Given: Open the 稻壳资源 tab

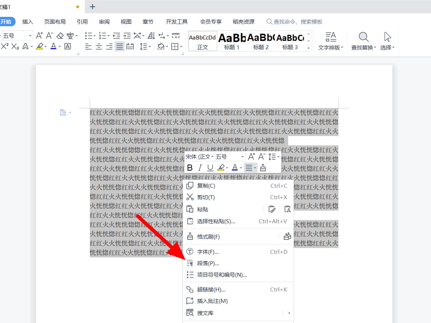Looking at the screenshot, I should pyautogui.click(x=244, y=22).
